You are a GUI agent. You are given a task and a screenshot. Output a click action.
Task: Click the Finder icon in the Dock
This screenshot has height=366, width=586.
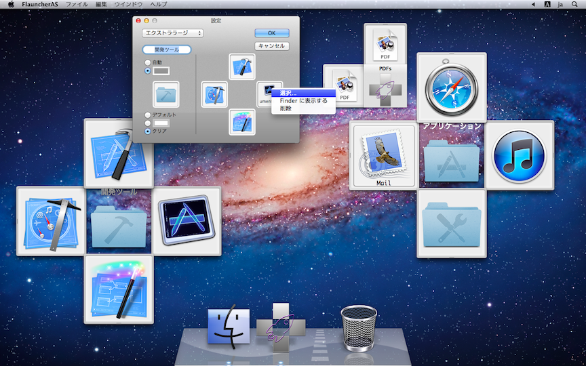[x=229, y=327]
